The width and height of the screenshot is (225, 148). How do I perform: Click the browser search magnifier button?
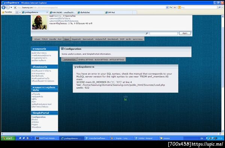[219, 7]
